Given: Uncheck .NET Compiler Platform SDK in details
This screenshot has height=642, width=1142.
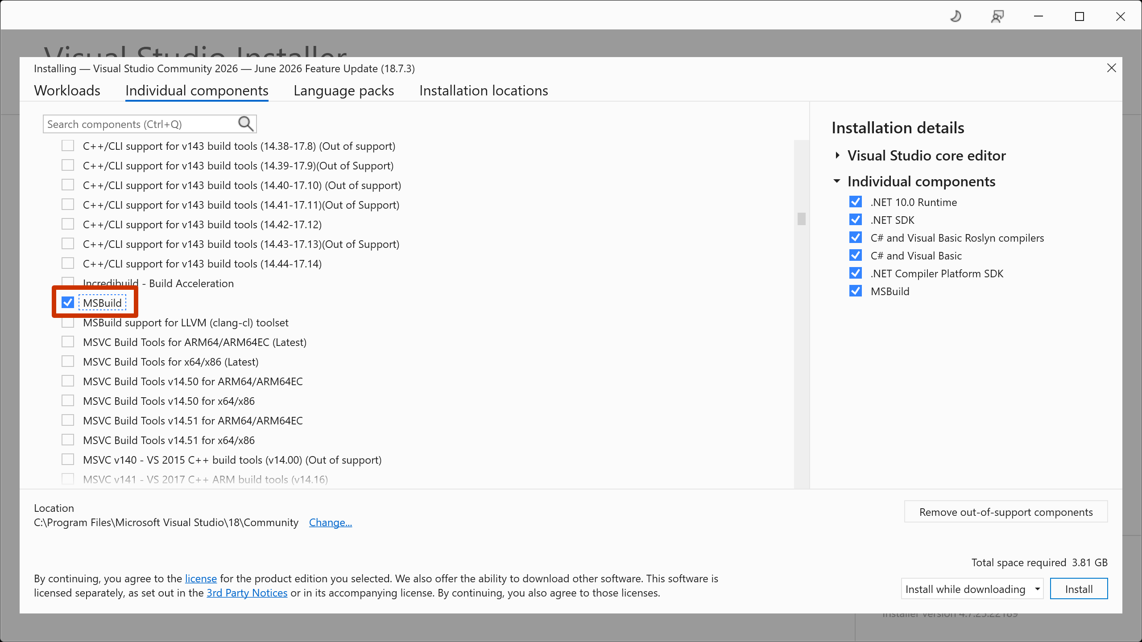Looking at the screenshot, I should (x=856, y=273).
